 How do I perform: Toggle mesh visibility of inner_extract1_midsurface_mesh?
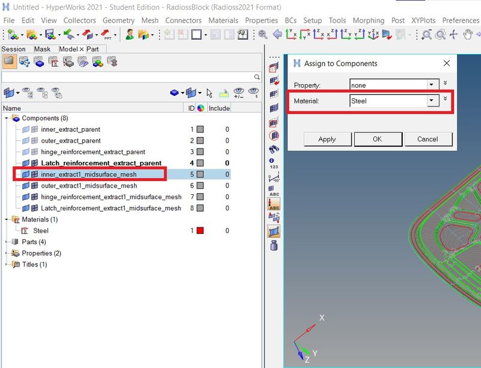(35, 174)
